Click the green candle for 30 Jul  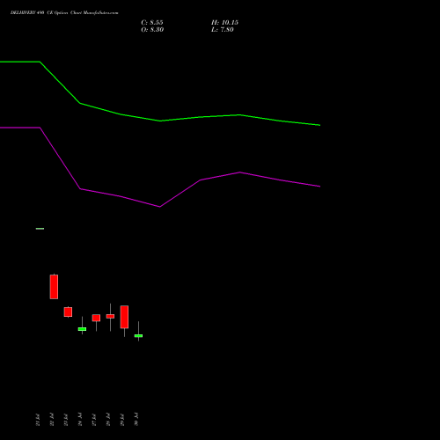[x=138, y=335]
